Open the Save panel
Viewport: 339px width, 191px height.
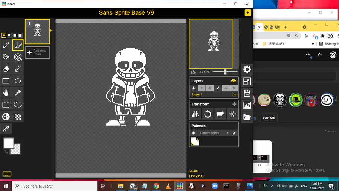[x=247, y=93]
